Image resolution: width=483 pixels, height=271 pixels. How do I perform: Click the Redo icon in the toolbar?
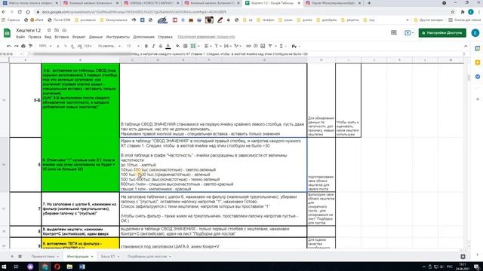pyautogui.click(x=16, y=46)
